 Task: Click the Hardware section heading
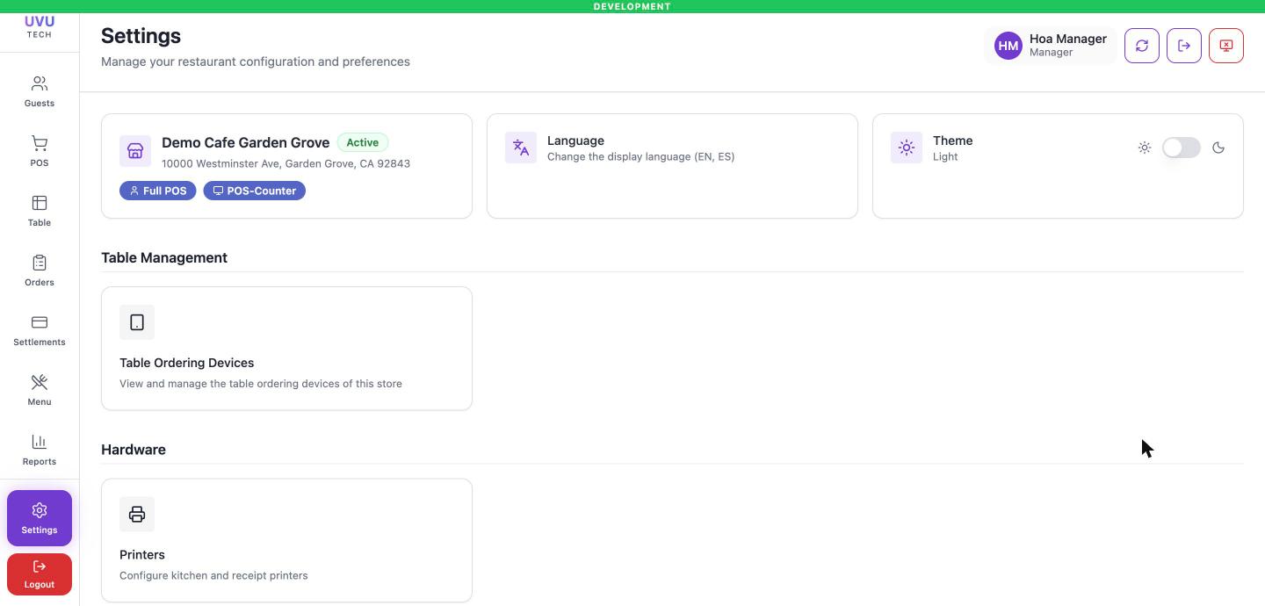point(134,450)
